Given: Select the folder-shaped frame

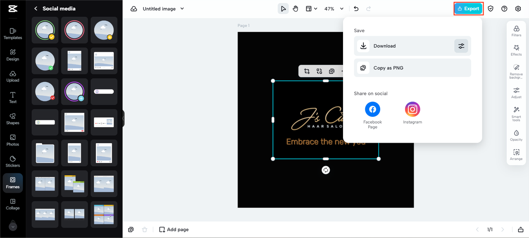Looking at the screenshot, I should tap(45, 153).
